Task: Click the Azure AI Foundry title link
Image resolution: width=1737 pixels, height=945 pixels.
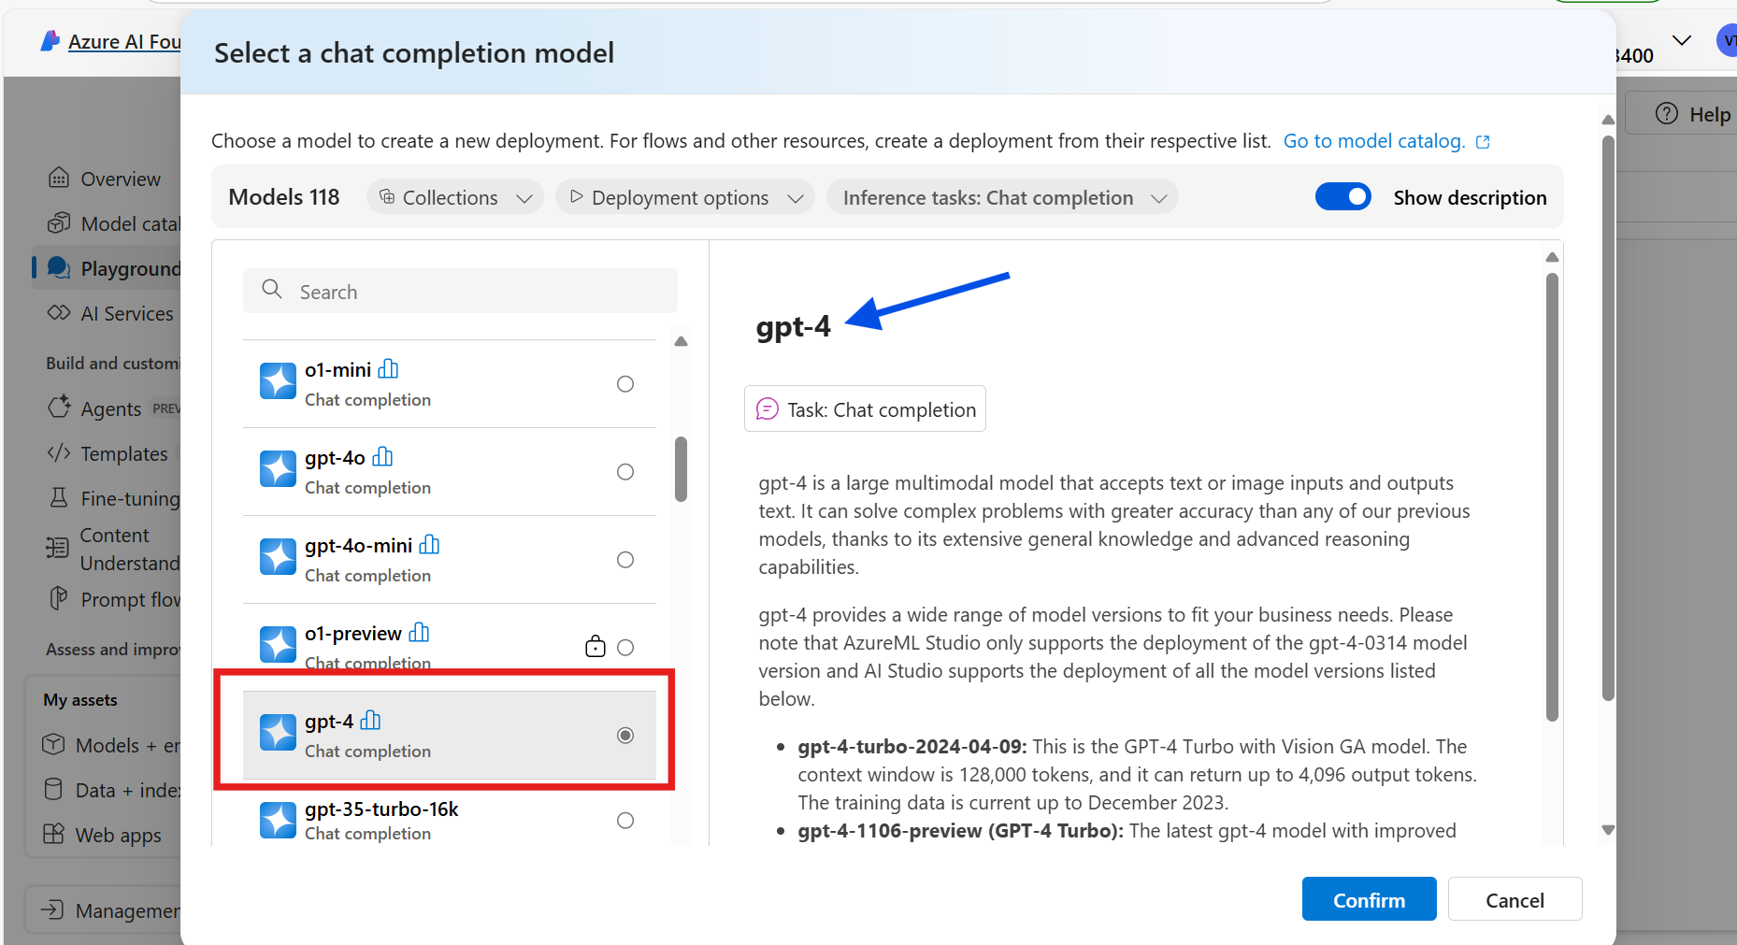Action: pyautogui.click(x=124, y=41)
